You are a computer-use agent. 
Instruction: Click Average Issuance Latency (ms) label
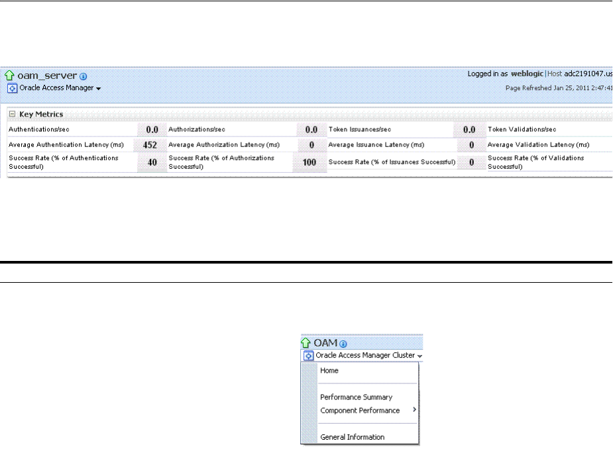coord(376,144)
